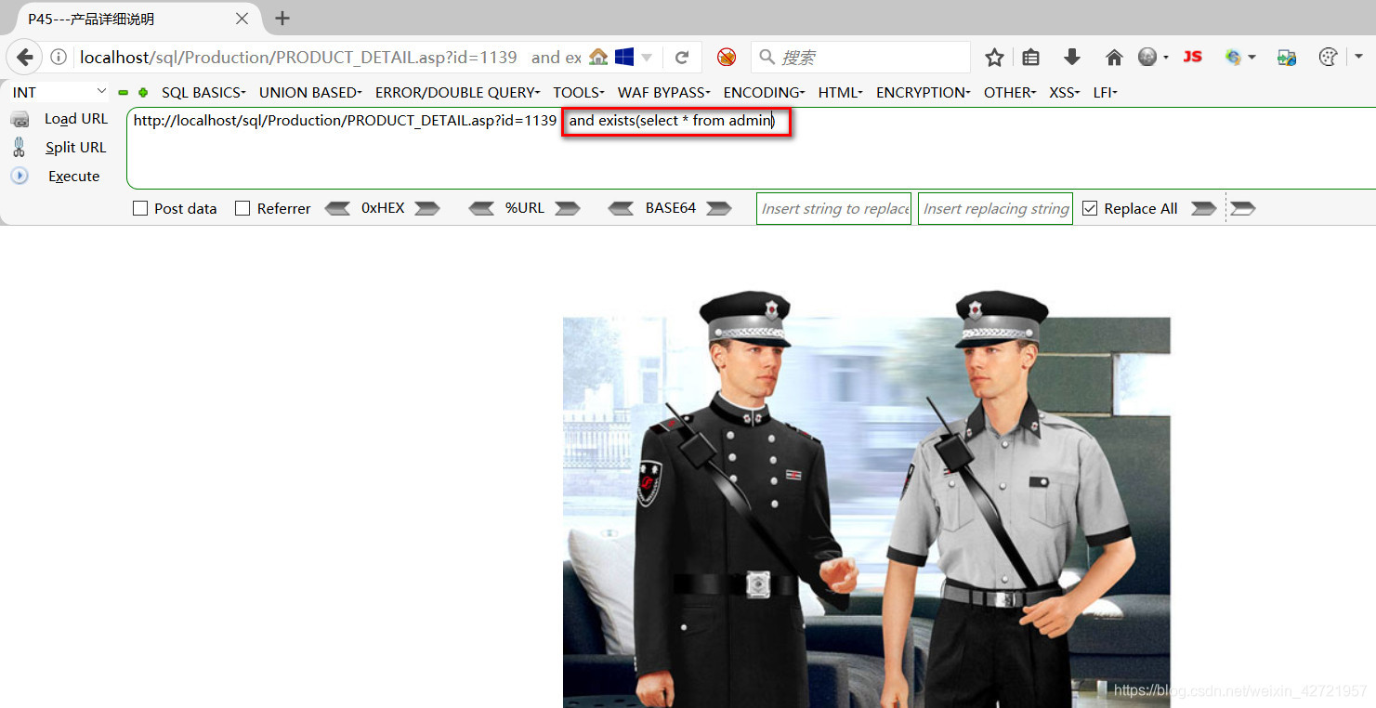Click left arrow before BASE64
Screen dimensions: 1376x708
[621, 208]
